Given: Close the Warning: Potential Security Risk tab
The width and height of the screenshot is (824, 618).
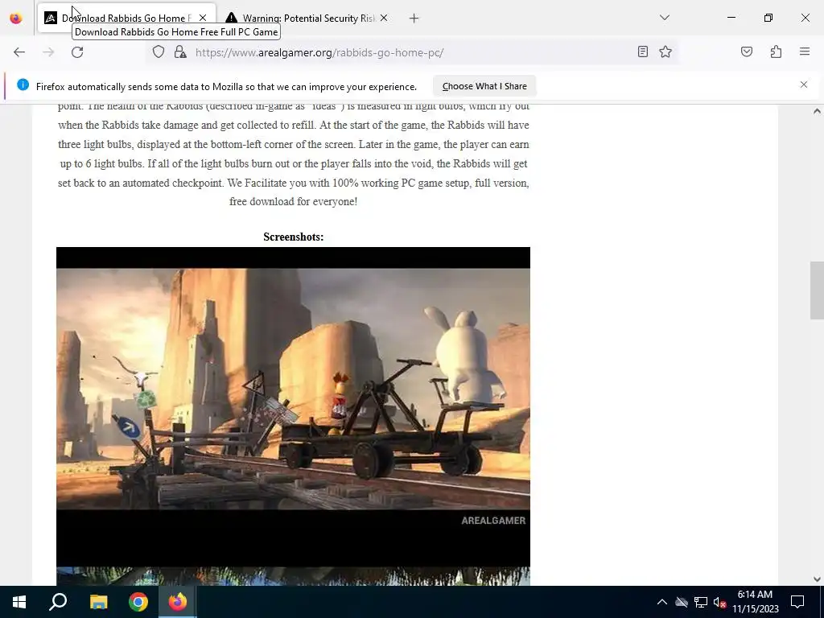Looking at the screenshot, I should [384, 18].
